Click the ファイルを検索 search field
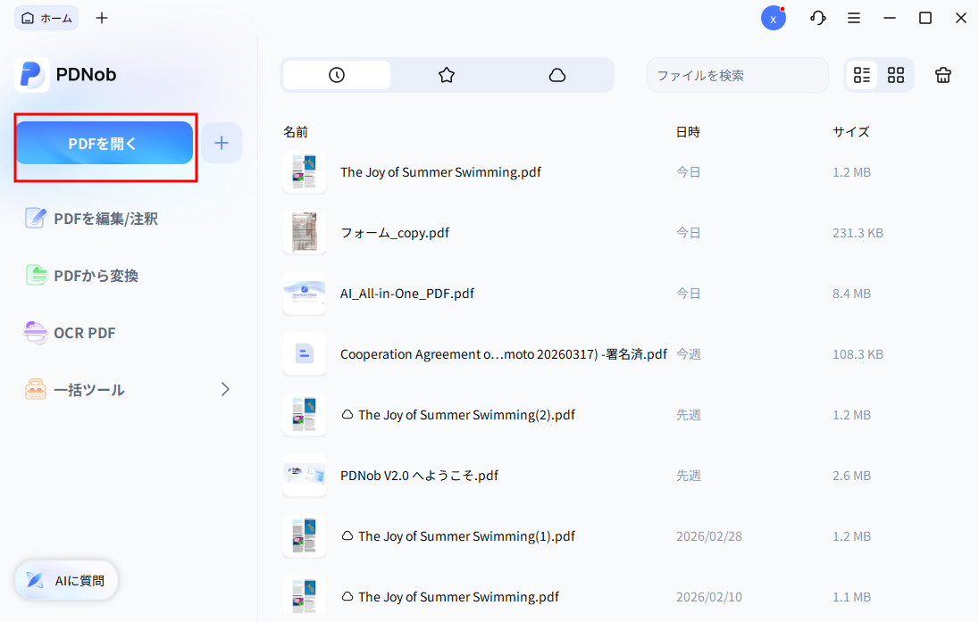The height and width of the screenshot is (622, 979). pos(737,75)
